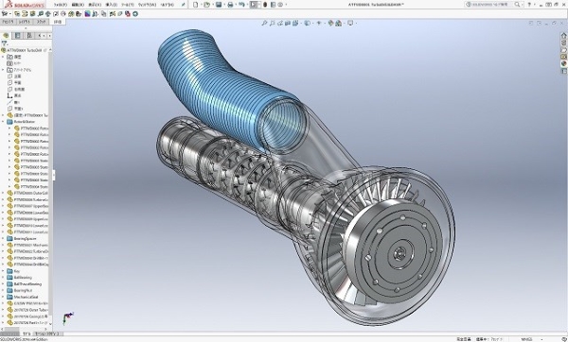The image size is (568, 342).
Task: Click the SOLIDWORKS help search field
Action: pyautogui.click(x=493, y=5)
